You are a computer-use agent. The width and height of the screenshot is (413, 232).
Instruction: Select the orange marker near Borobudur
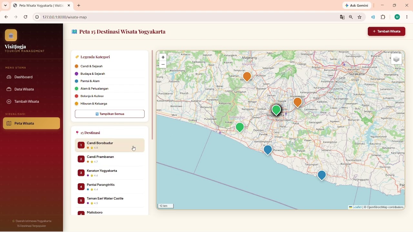[x=247, y=77]
